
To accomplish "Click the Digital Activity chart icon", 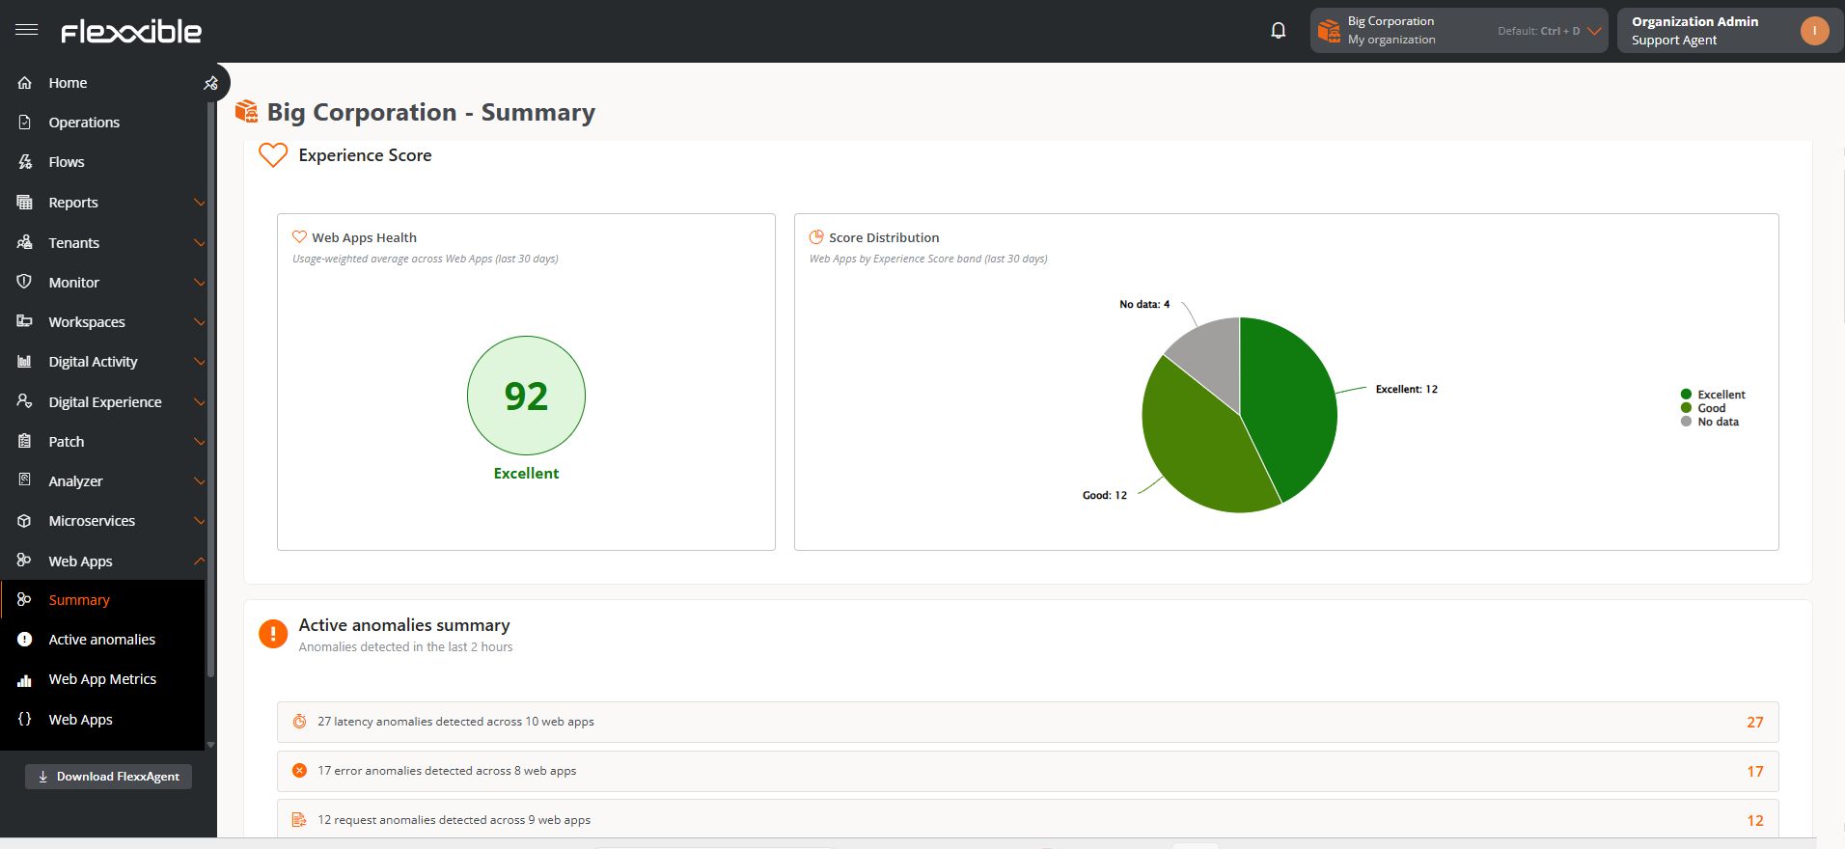I will click(25, 362).
